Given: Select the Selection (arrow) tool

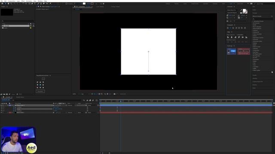Looking at the screenshot, I should point(6,3).
